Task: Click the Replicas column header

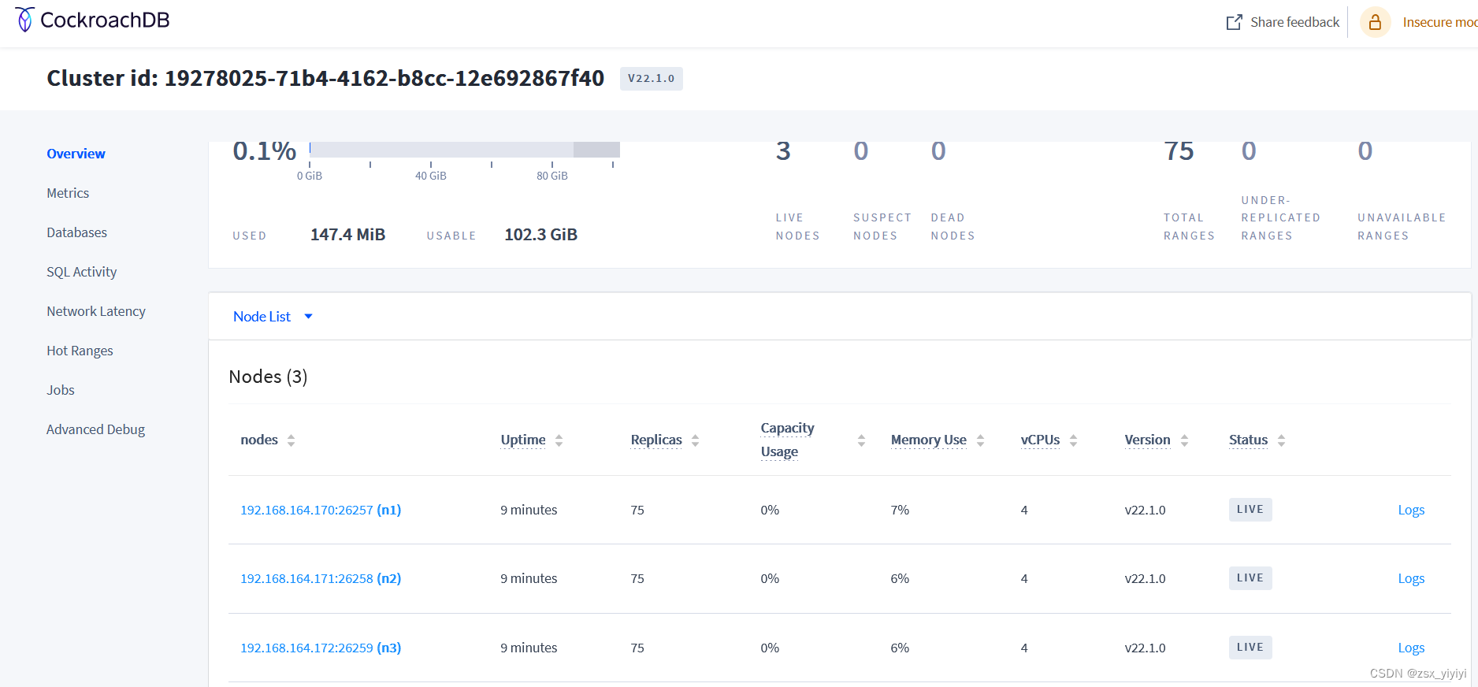Action: point(656,440)
